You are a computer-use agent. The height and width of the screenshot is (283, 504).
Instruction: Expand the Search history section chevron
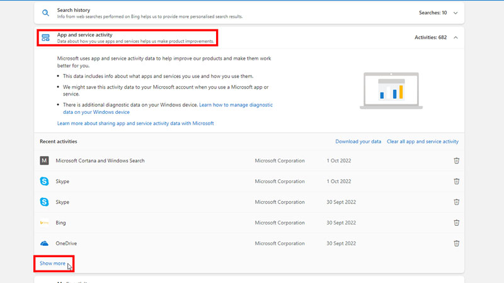point(455,13)
